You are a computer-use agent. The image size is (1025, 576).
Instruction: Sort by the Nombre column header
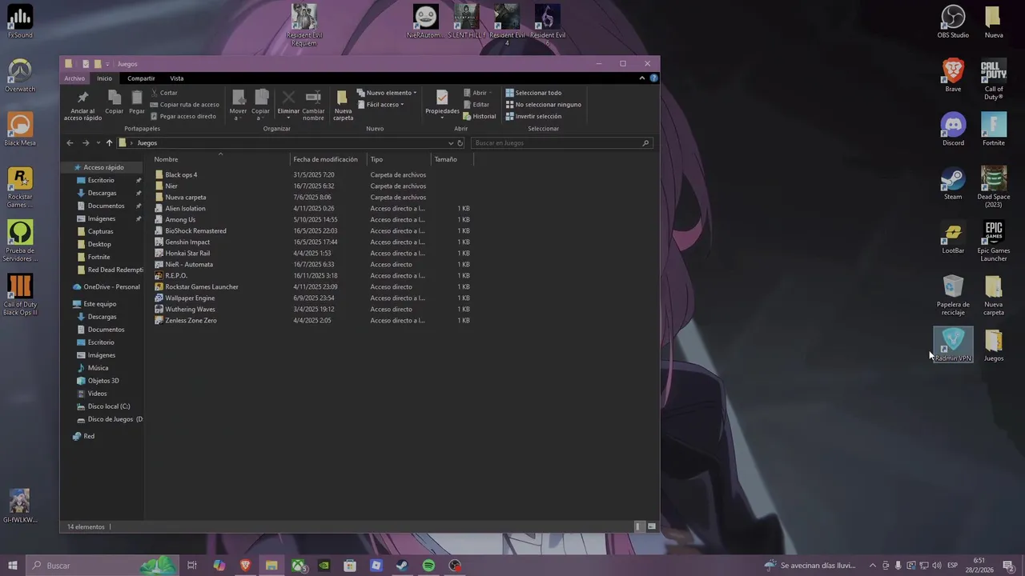tap(220, 159)
